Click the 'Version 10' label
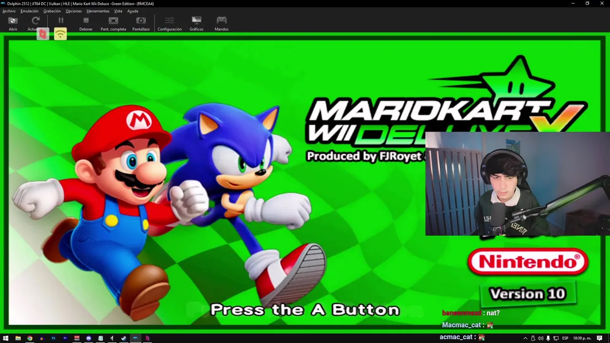 click(x=528, y=294)
